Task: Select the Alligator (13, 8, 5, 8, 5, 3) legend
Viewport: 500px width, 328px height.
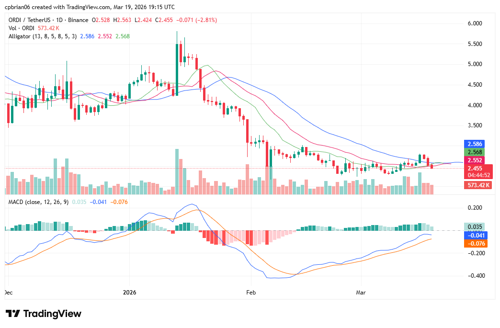Action: 43,36
